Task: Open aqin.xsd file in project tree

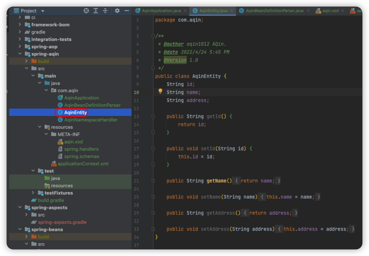Action: pos(73,142)
